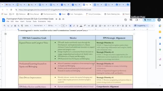The width and height of the screenshot is (163, 91).
Task: Star the document title
Action: coord(56,19)
